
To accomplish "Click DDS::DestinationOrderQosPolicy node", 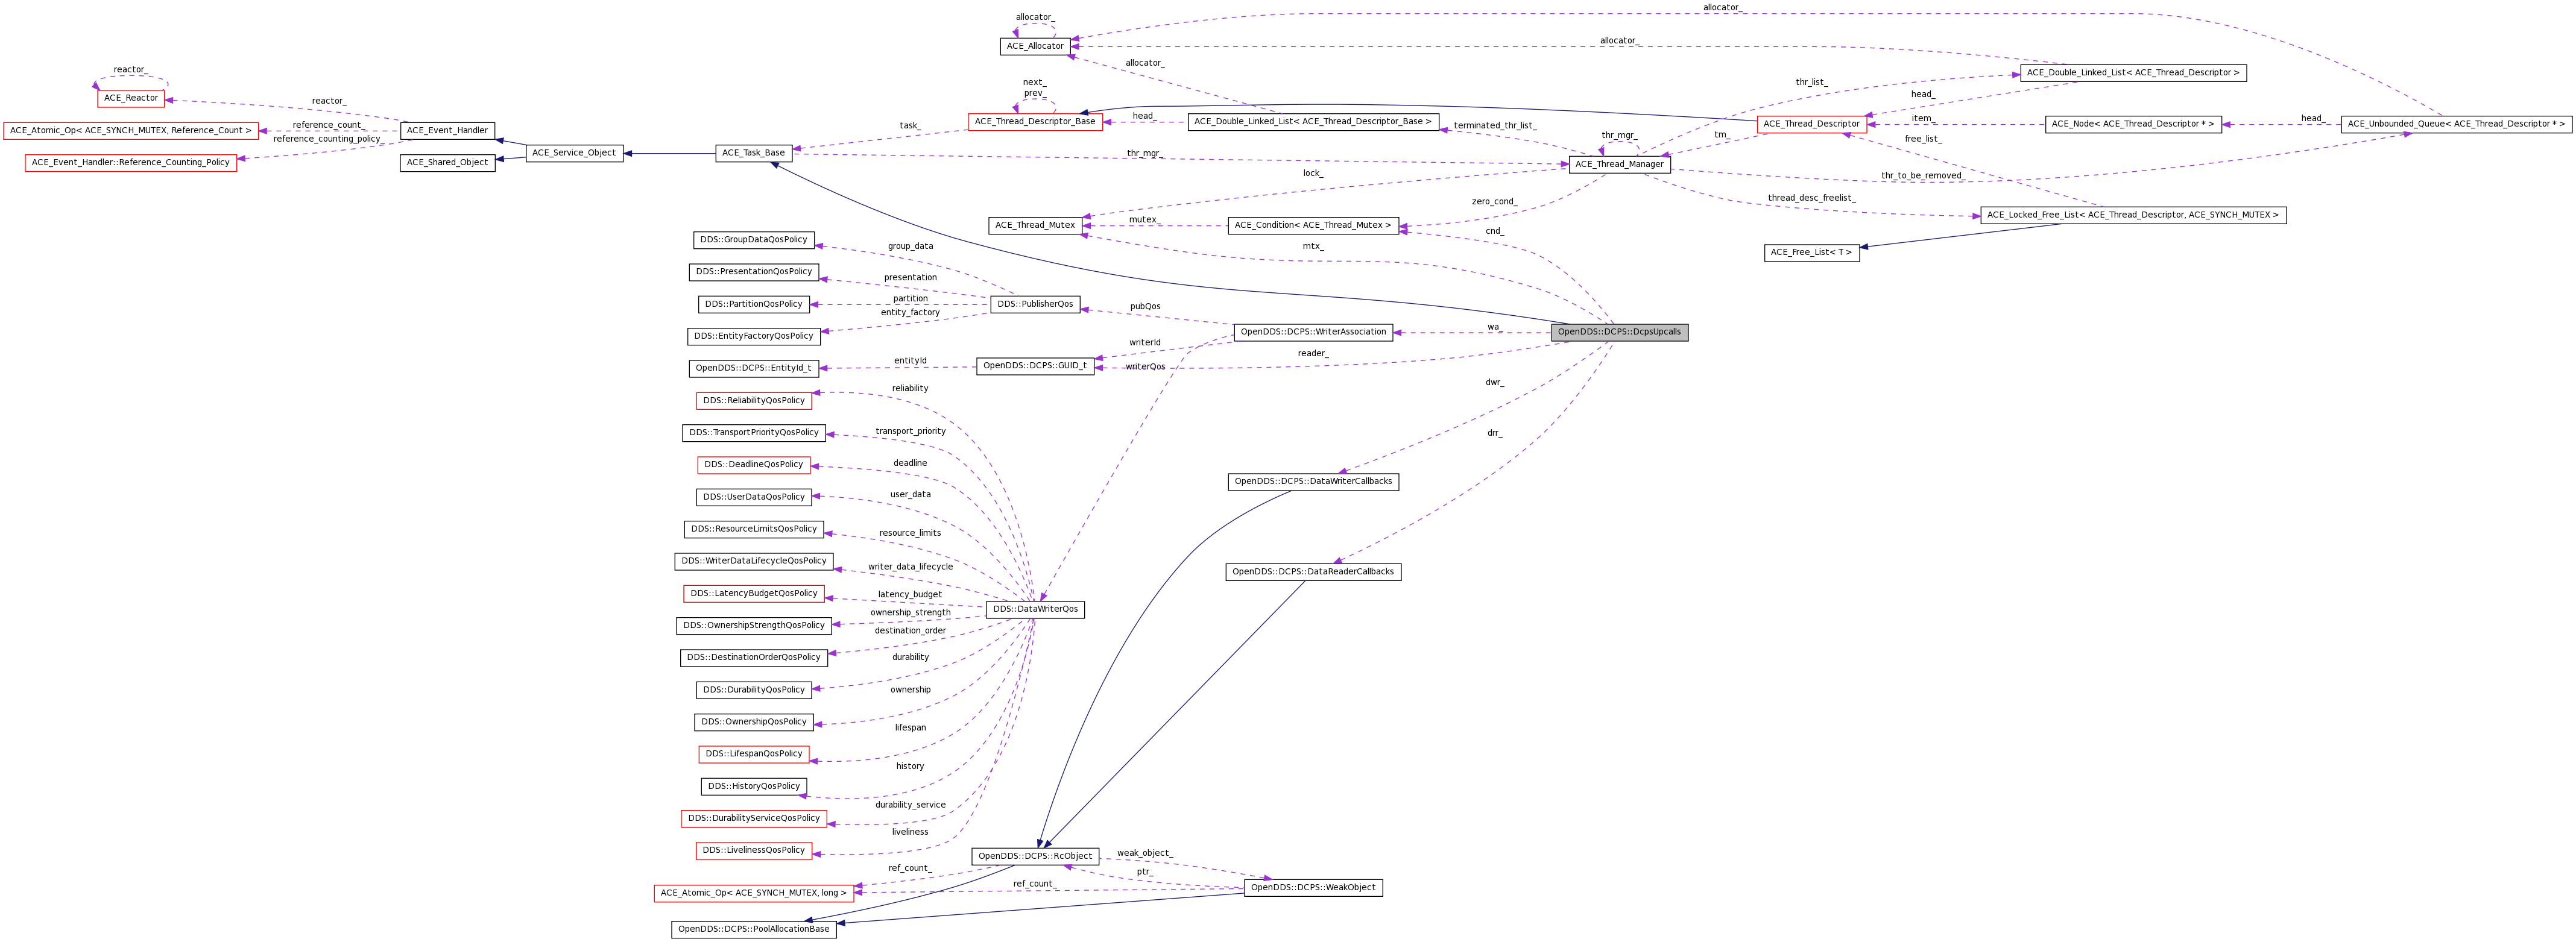I will pyautogui.click(x=753, y=658).
